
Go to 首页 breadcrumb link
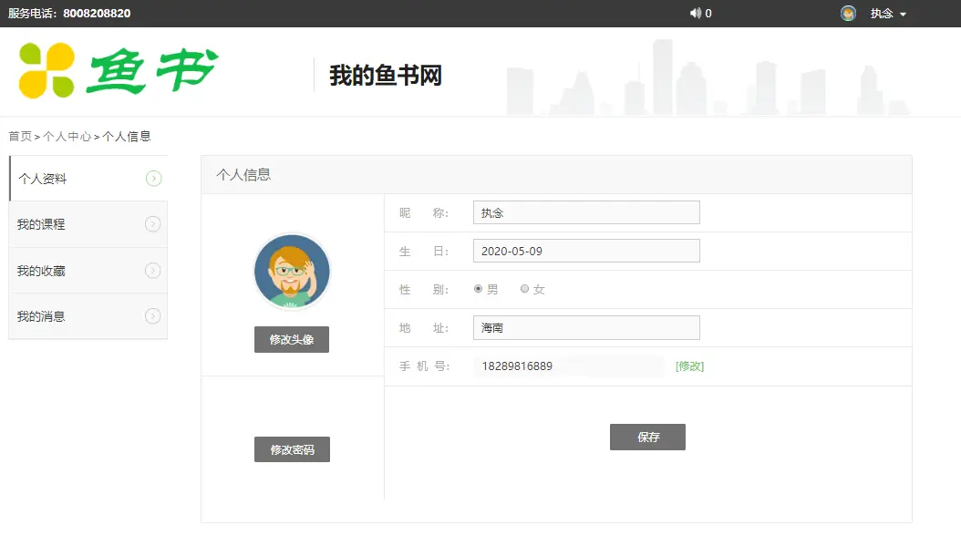point(20,136)
